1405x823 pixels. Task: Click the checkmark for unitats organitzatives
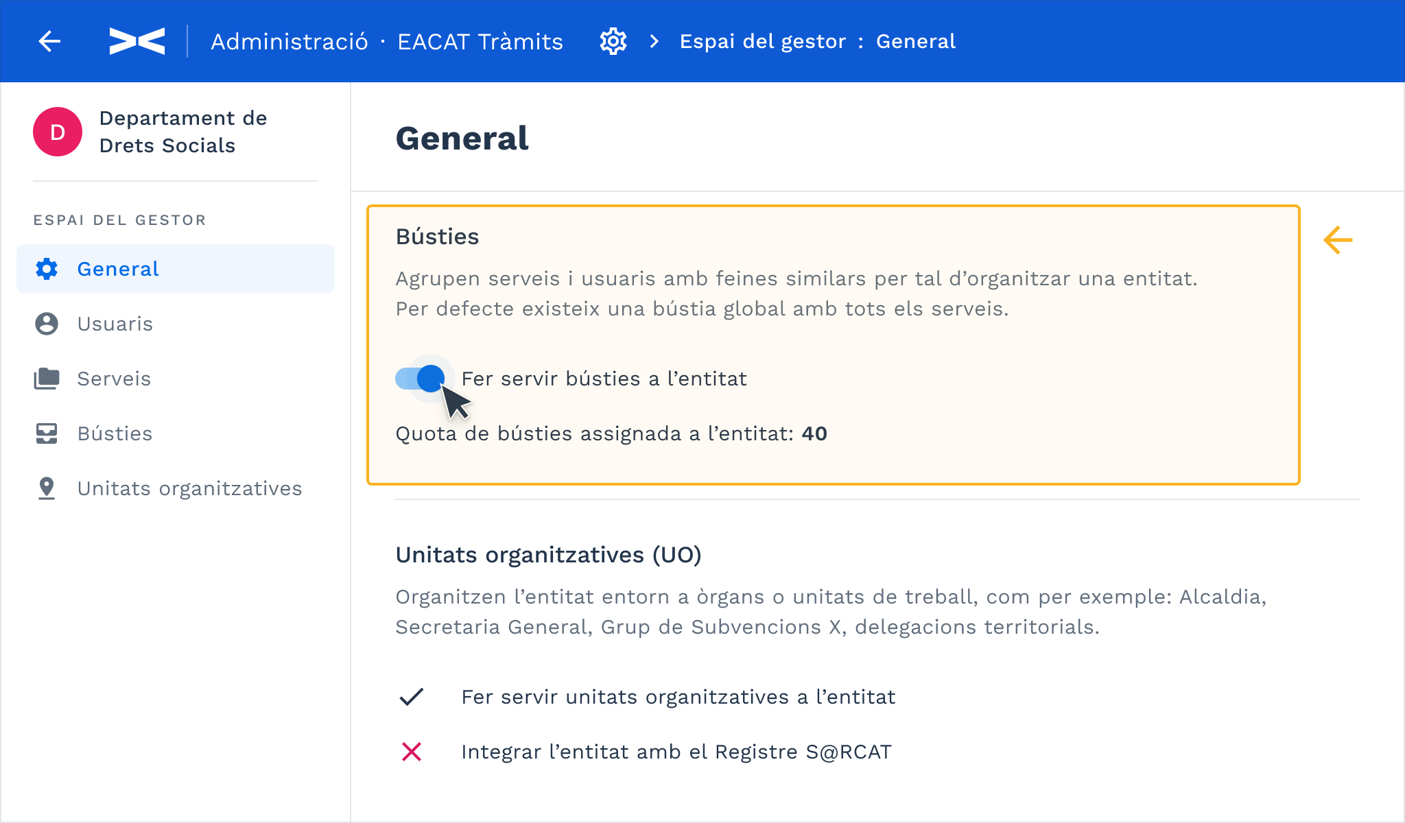412,697
